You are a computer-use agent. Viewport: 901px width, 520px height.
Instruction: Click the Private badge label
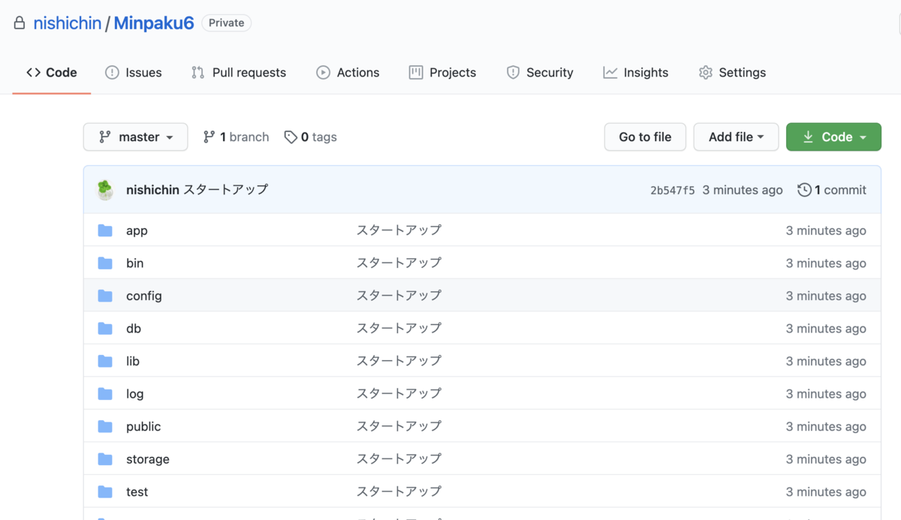(x=227, y=23)
